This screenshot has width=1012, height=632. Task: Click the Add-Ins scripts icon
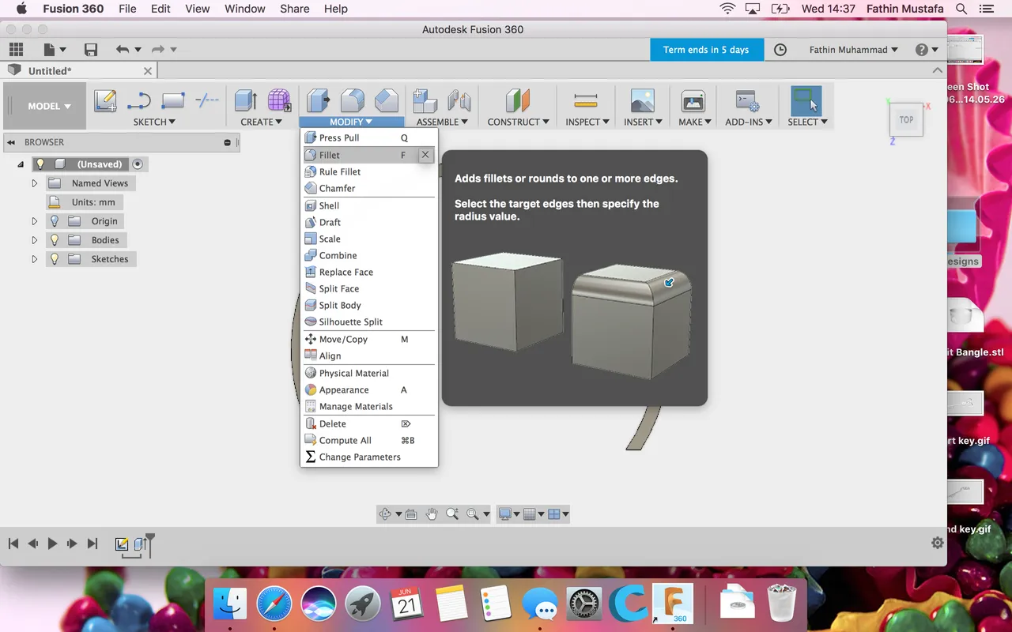[747, 101]
